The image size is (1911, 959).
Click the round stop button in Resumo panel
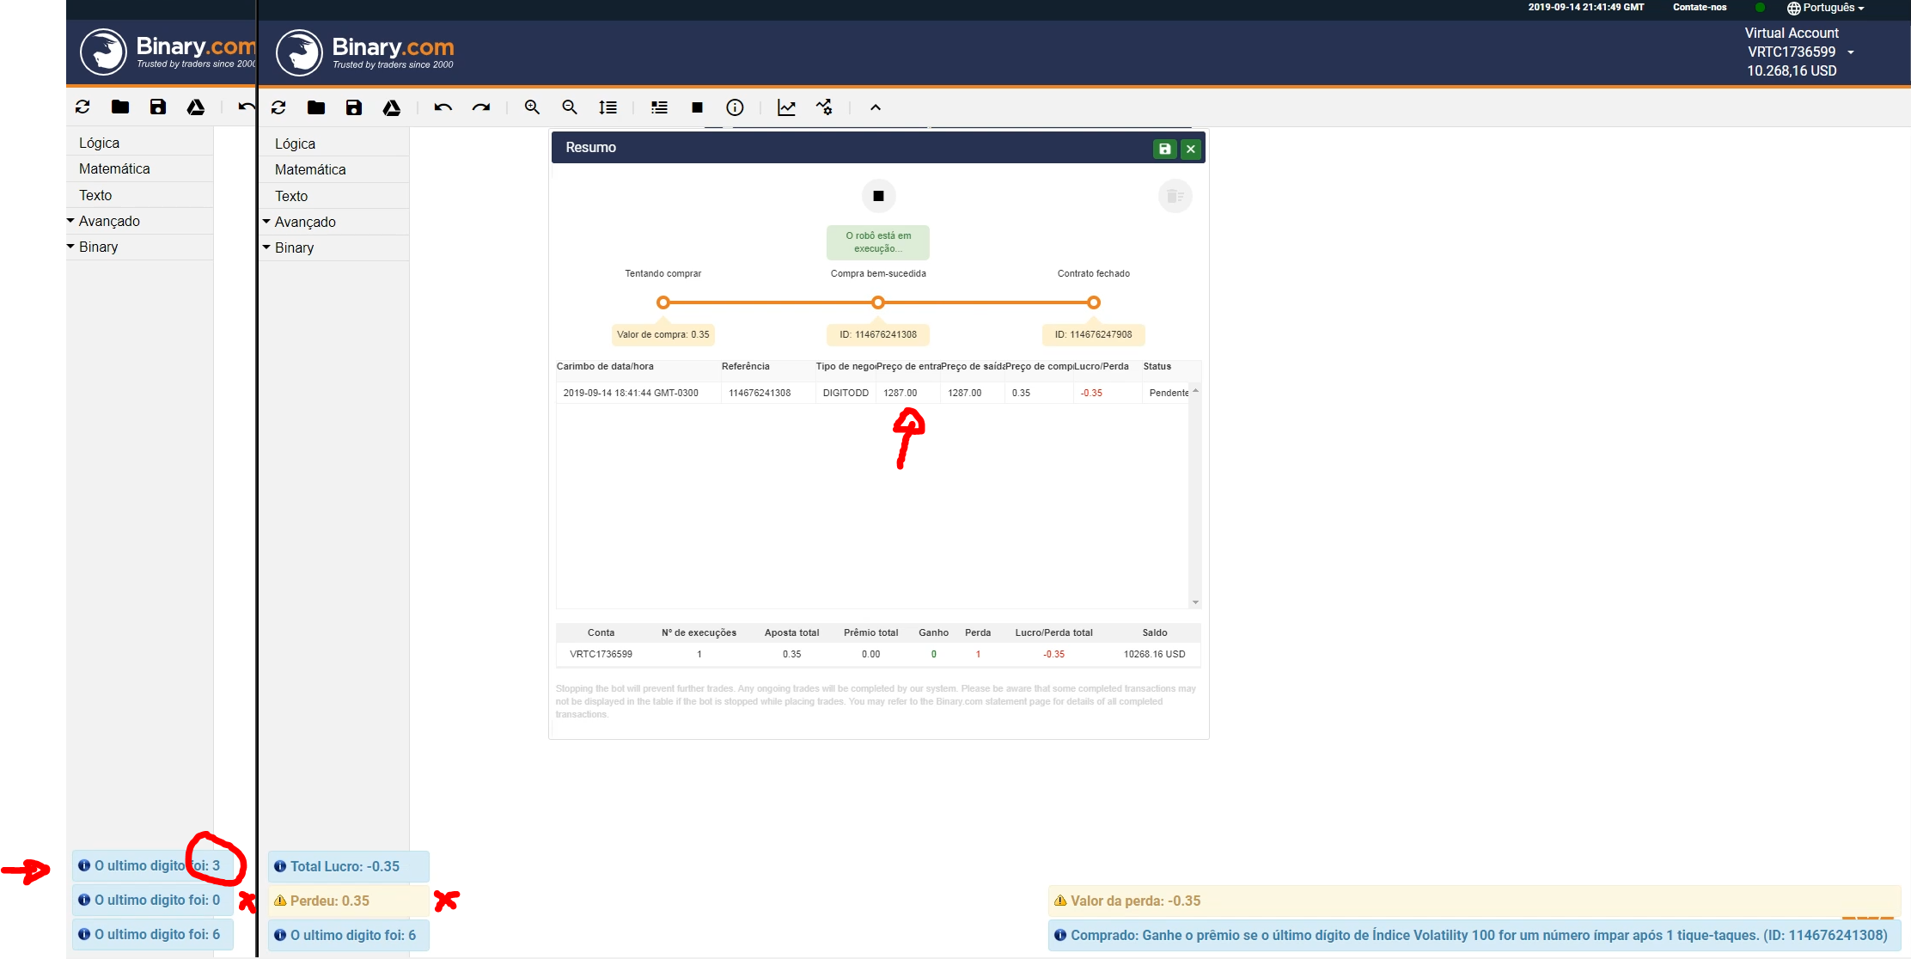[878, 196]
